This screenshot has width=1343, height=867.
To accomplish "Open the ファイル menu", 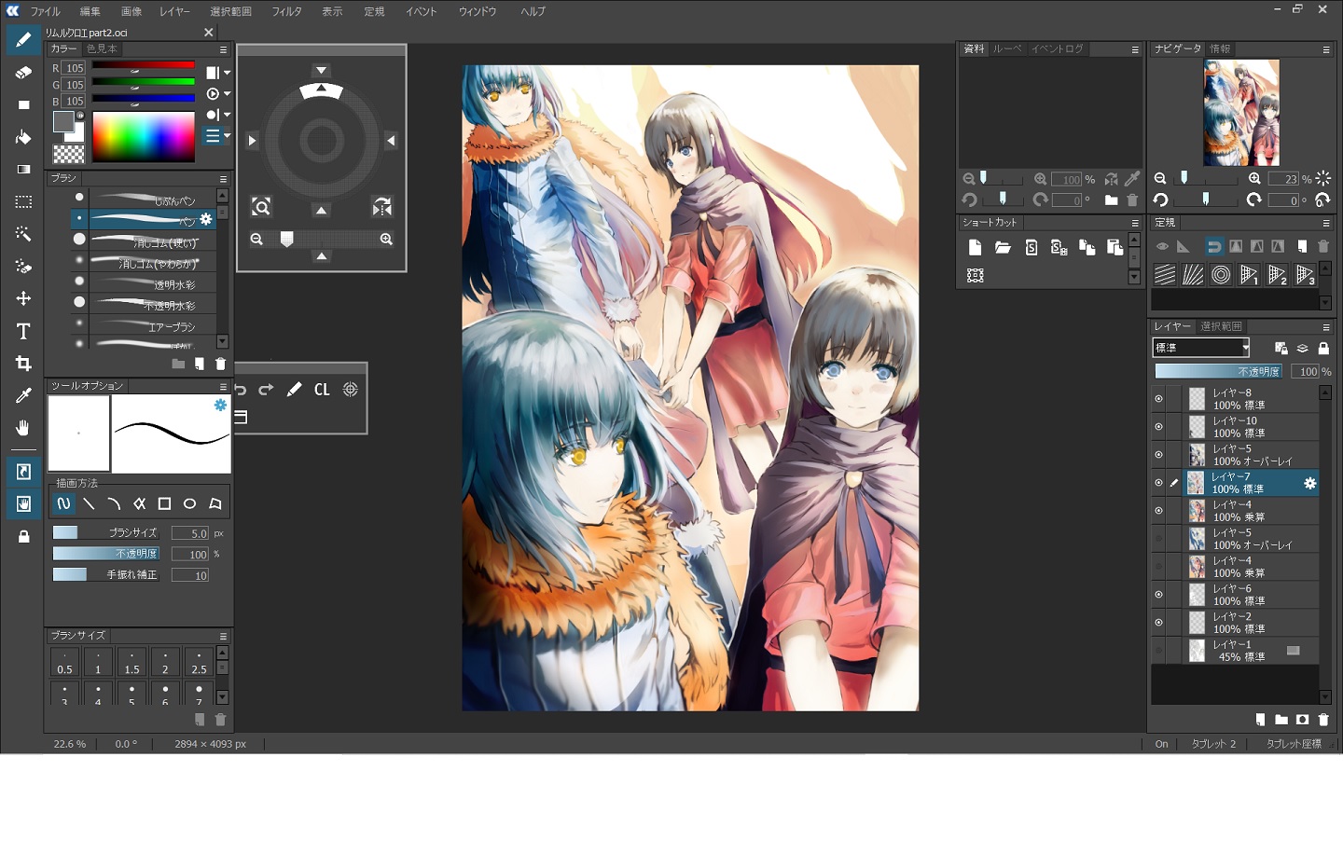I will pos(45,11).
